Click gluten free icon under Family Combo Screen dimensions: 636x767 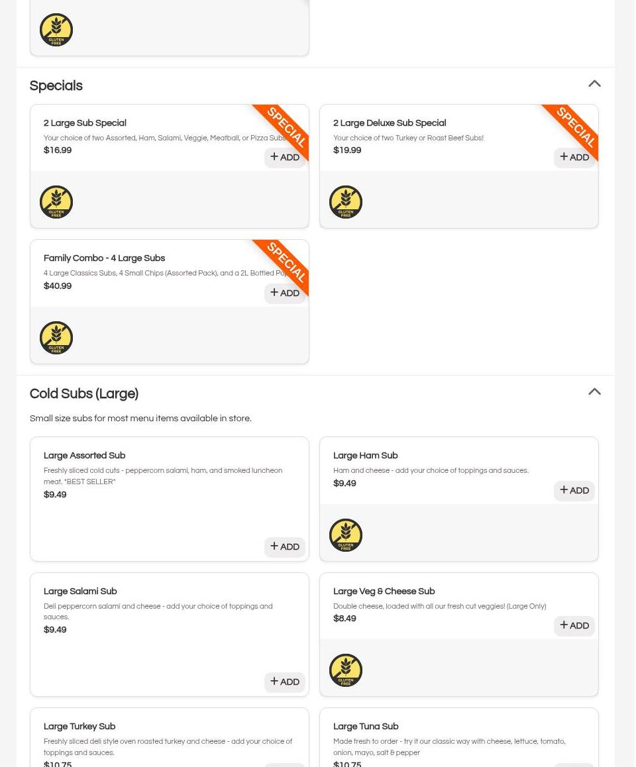click(56, 338)
